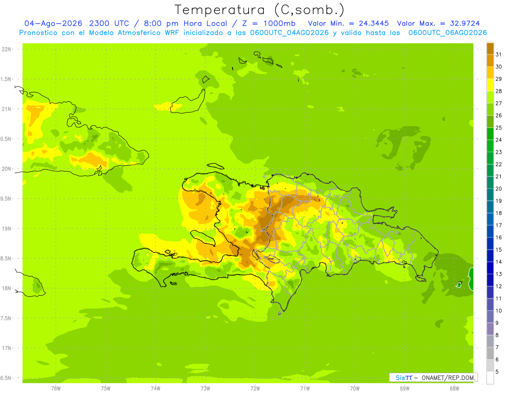Viewport: 510px width, 394px height.
Task: Pick purple legend swatch between 8 and 9
Action: tap(490, 329)
